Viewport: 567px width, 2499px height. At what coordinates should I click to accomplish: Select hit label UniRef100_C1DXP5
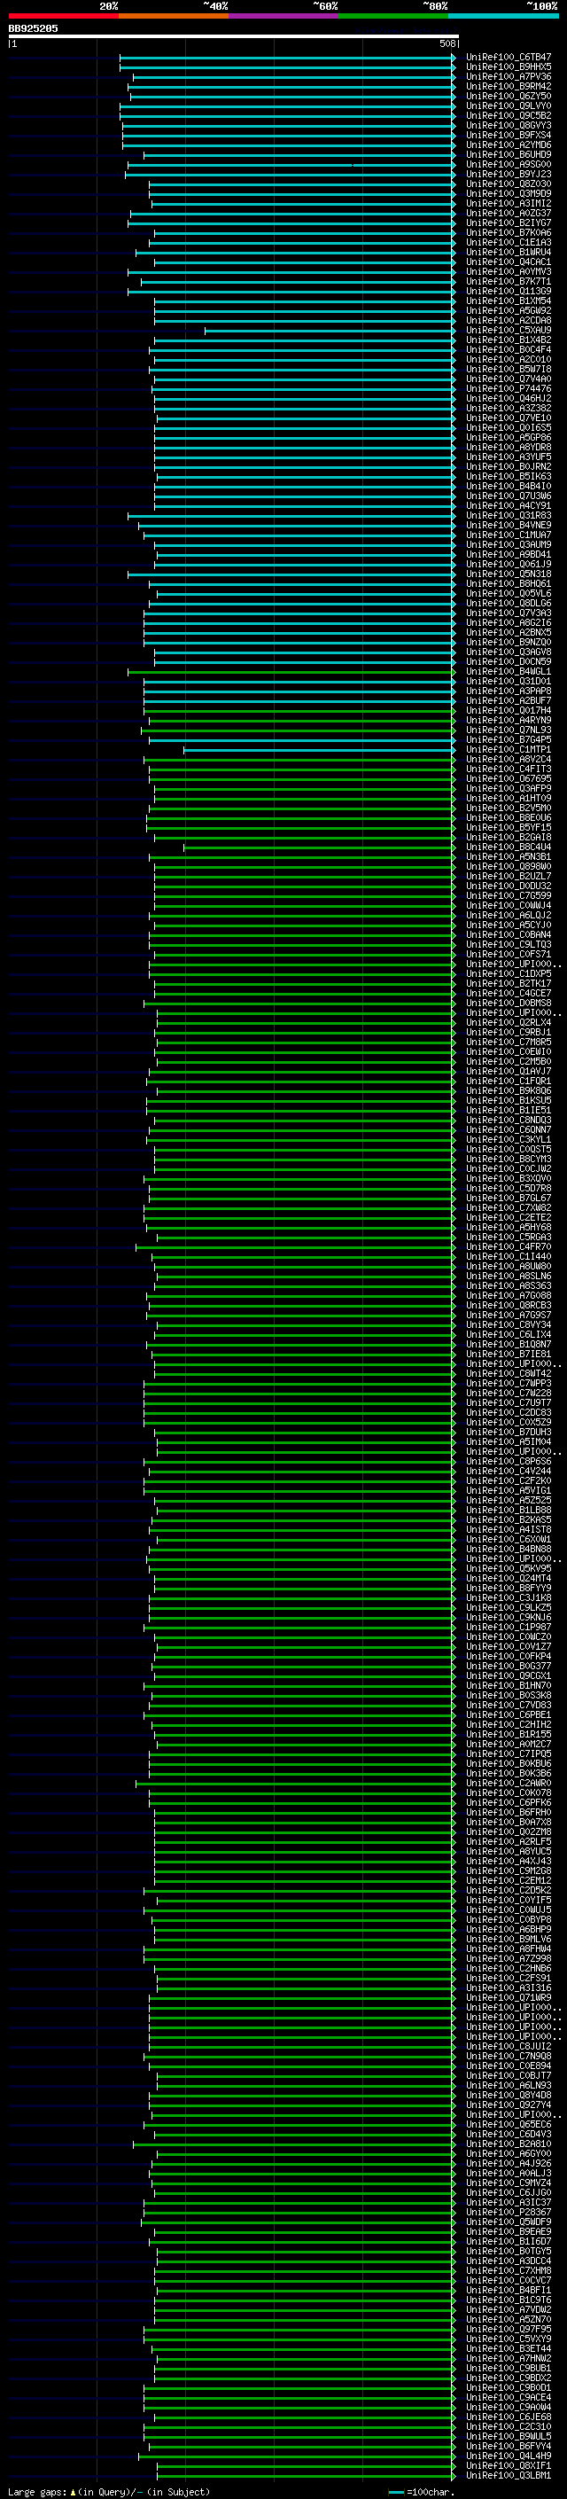pyautogui.click(x=508, y=973)
